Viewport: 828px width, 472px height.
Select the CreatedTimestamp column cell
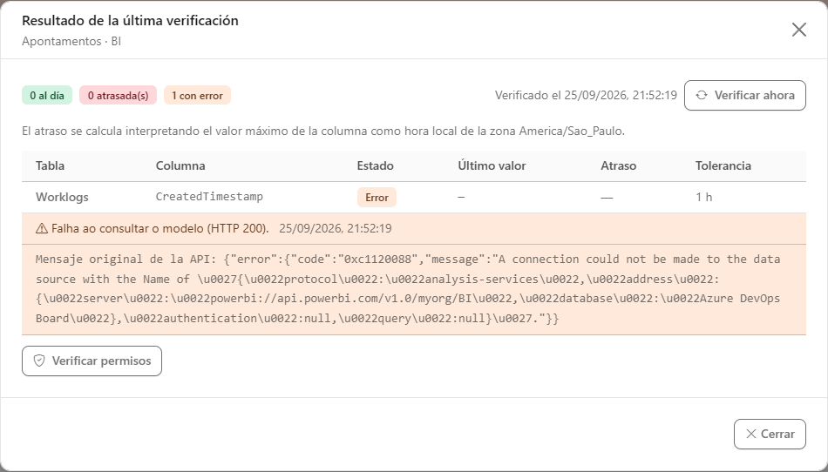tap(210, 197)
